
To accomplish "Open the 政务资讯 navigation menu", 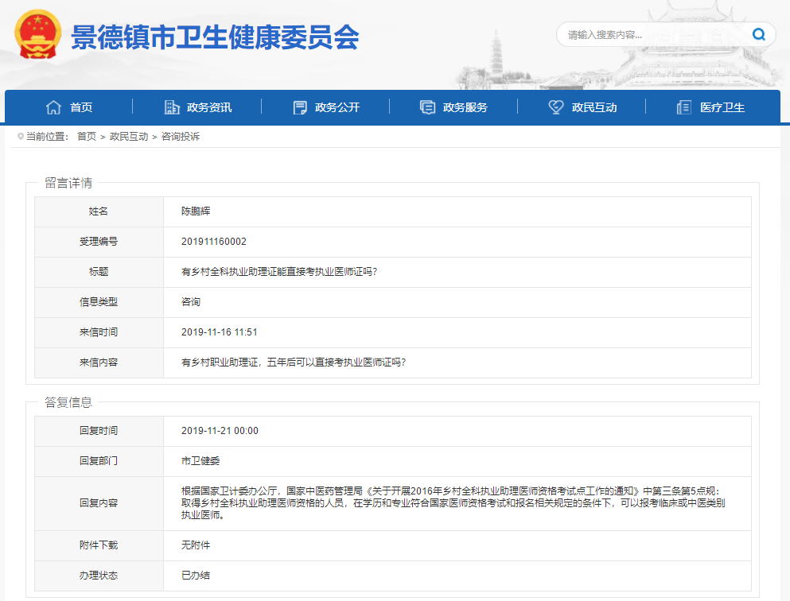I will (x=209, y=107).
